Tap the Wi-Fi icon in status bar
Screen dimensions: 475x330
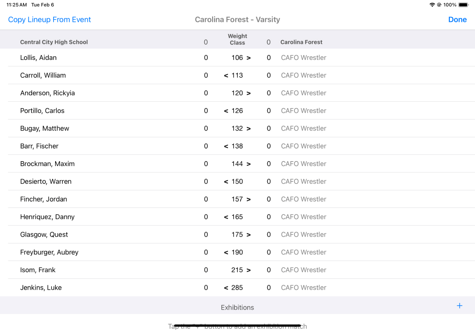pos(432,5)
